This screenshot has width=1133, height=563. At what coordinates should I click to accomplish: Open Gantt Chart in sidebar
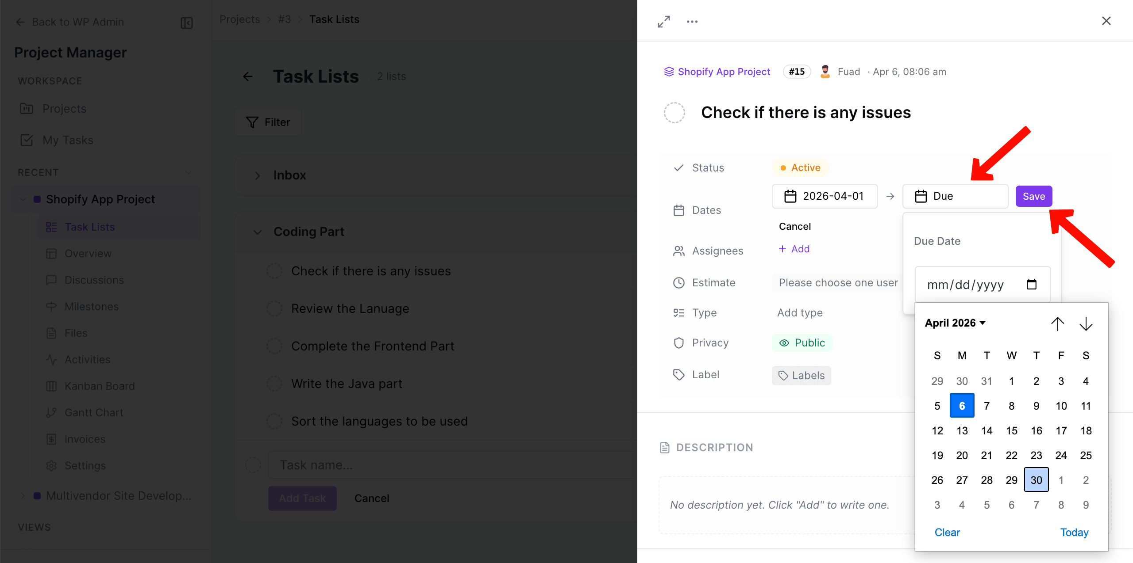pyautogui.click(x=94, y=412)
